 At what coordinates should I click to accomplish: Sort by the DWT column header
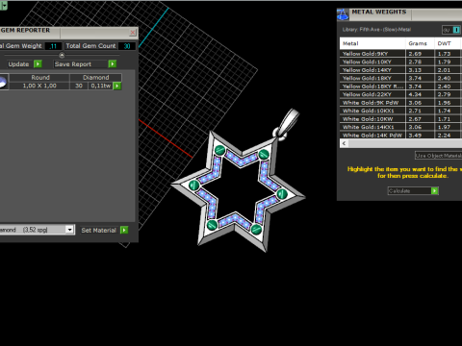coord(448,43)
